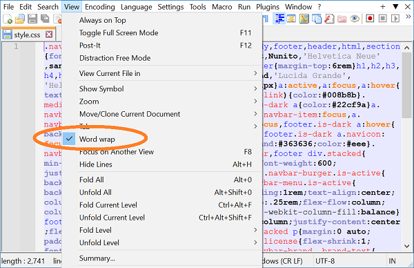Expand the Fold Level submenu
Viewport: 414px width, 268px height.
point(161,230)
